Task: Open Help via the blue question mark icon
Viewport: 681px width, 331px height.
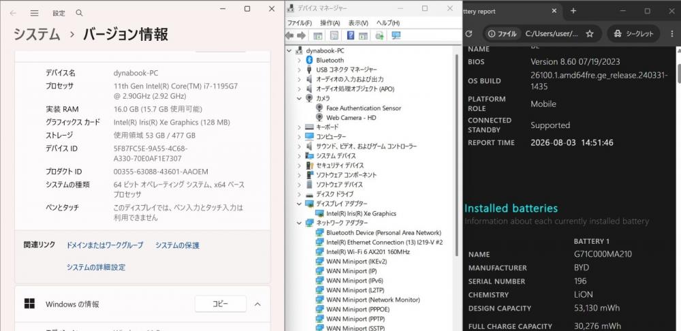Action: 351,35
